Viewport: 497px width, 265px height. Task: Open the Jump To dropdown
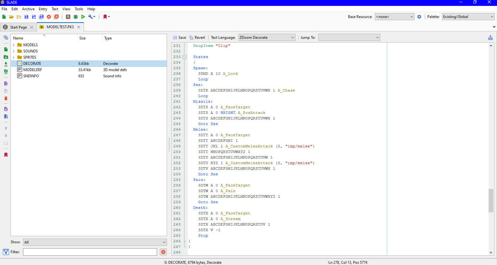tap(349, 38)
